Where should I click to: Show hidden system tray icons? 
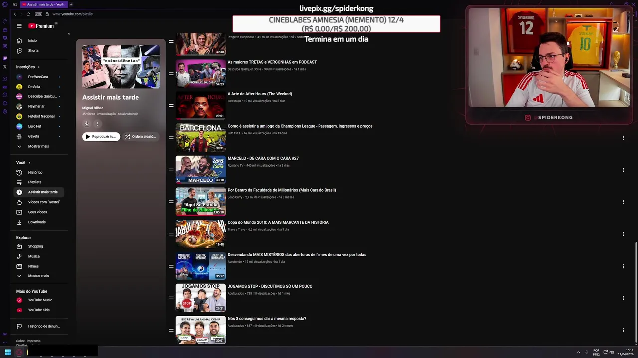579,352
